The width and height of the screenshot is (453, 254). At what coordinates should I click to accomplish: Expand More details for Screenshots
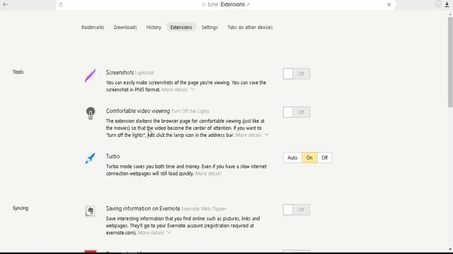pyautogui.click(x=178, y=90)
